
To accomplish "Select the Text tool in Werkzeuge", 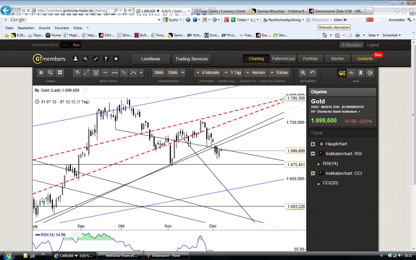I will point(77,73).
